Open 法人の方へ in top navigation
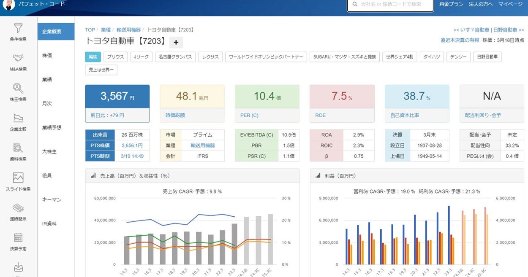 click(x=481, y=4)
